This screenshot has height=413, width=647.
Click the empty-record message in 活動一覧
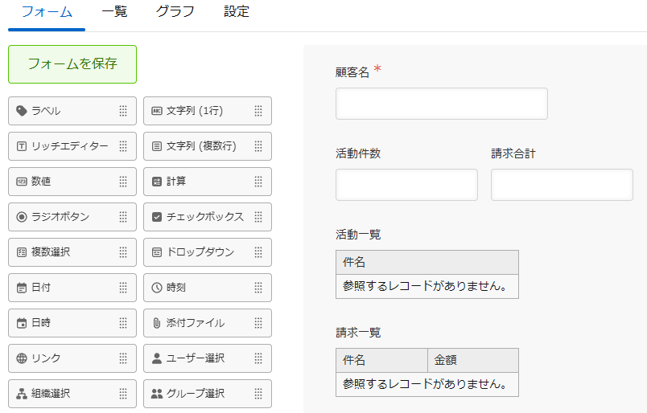click(x=425, y=286)
